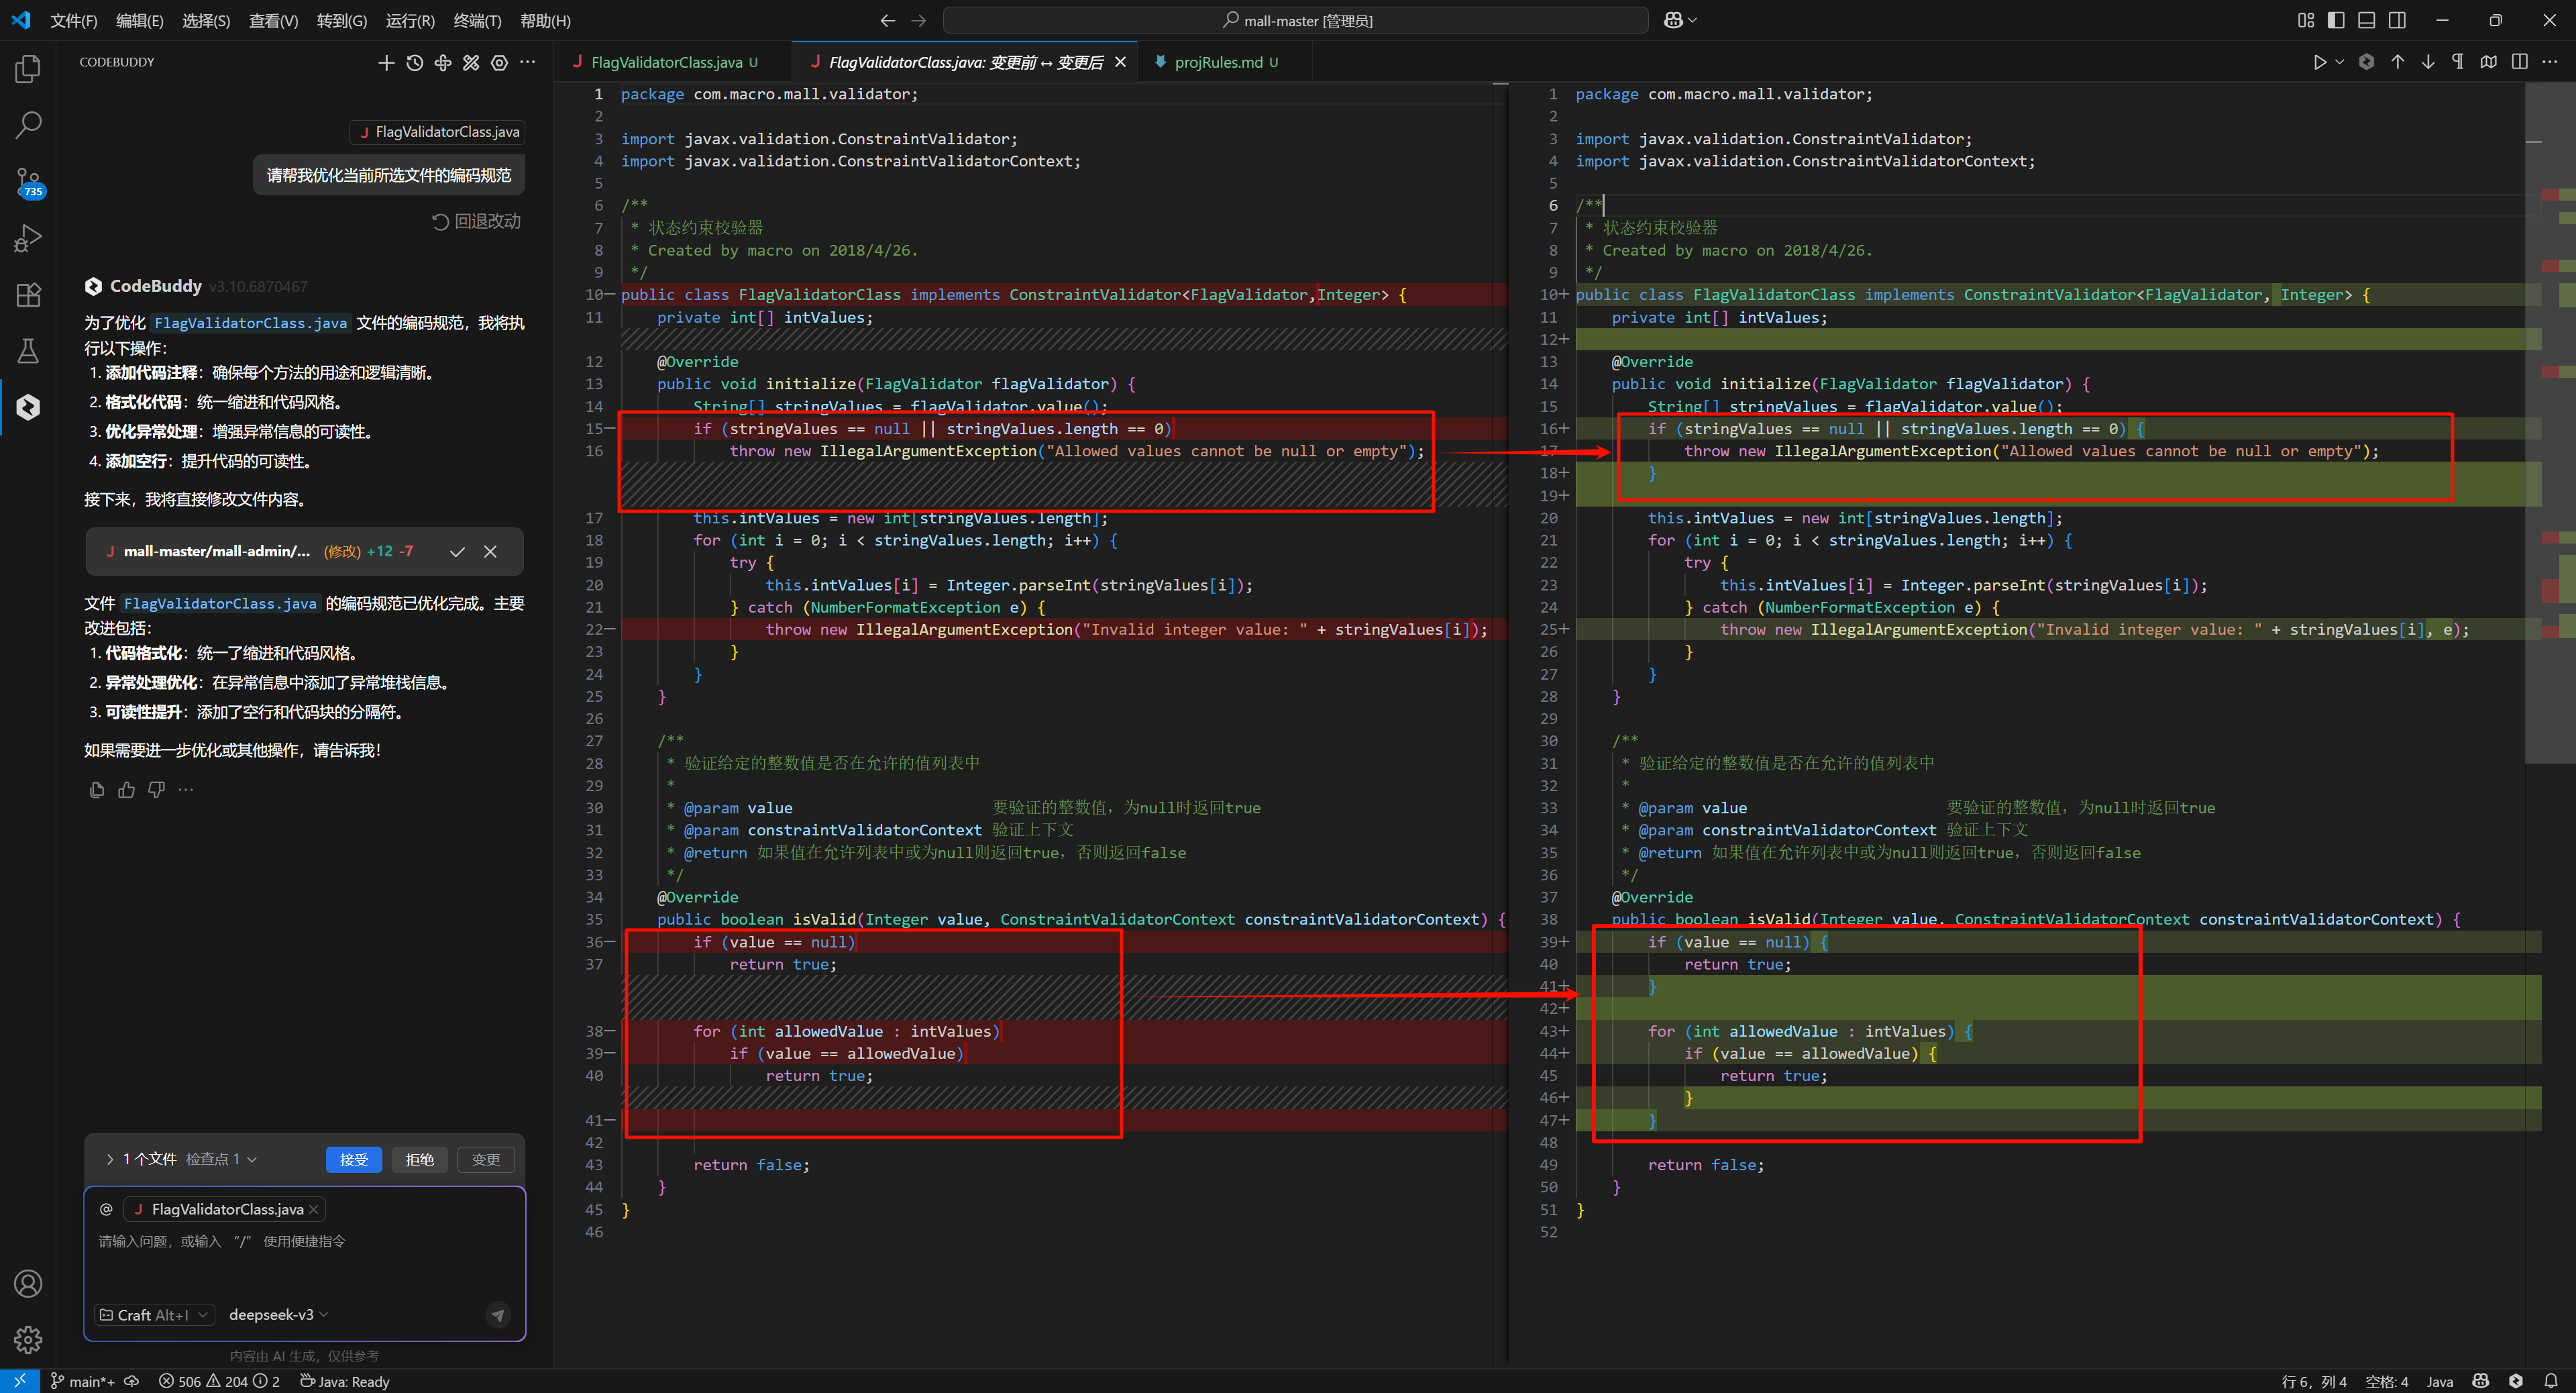
Task: Copy the CodeBuddy response text
Action: [x=96, y=790]
